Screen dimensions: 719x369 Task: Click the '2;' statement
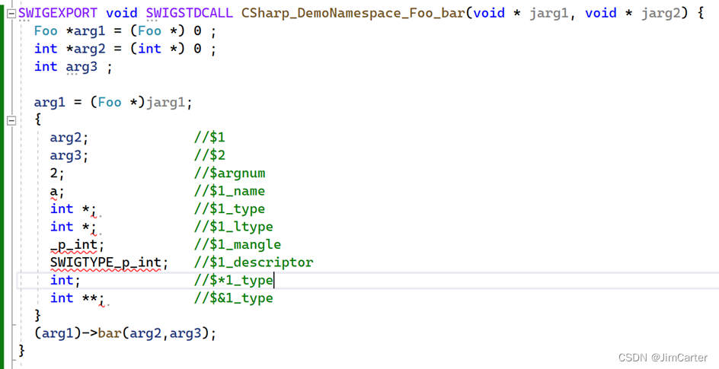click(57, 173)
